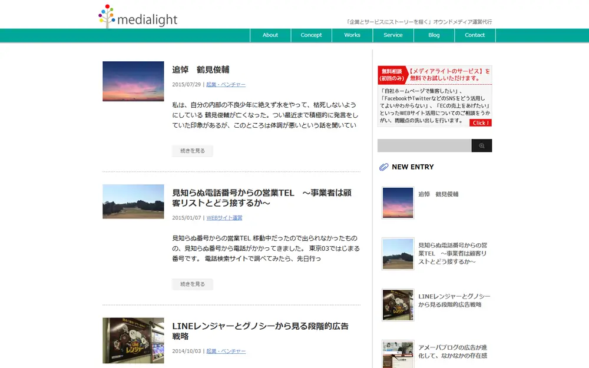589x368 pixels.
Task: Open the Works menu item
Action: coord(352,35)
